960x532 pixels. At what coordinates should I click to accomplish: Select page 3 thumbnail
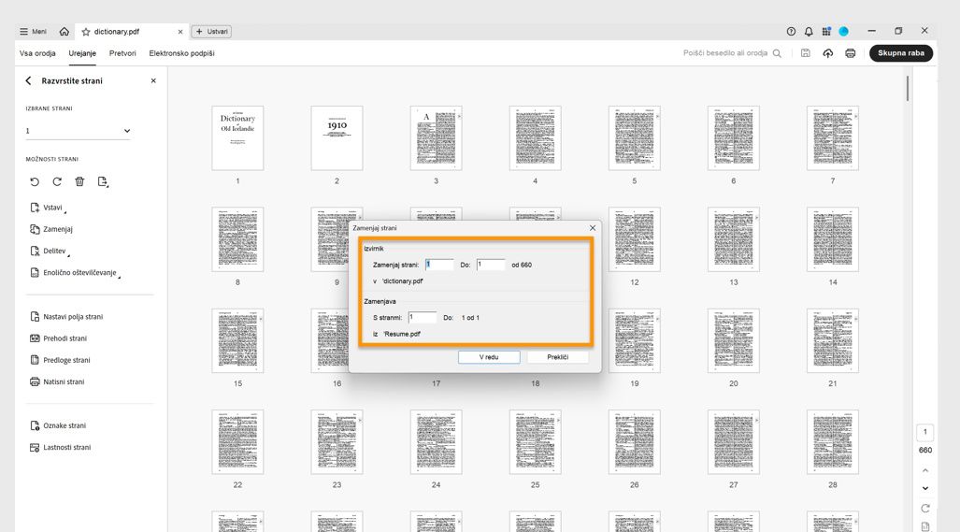tap(436, 137)
